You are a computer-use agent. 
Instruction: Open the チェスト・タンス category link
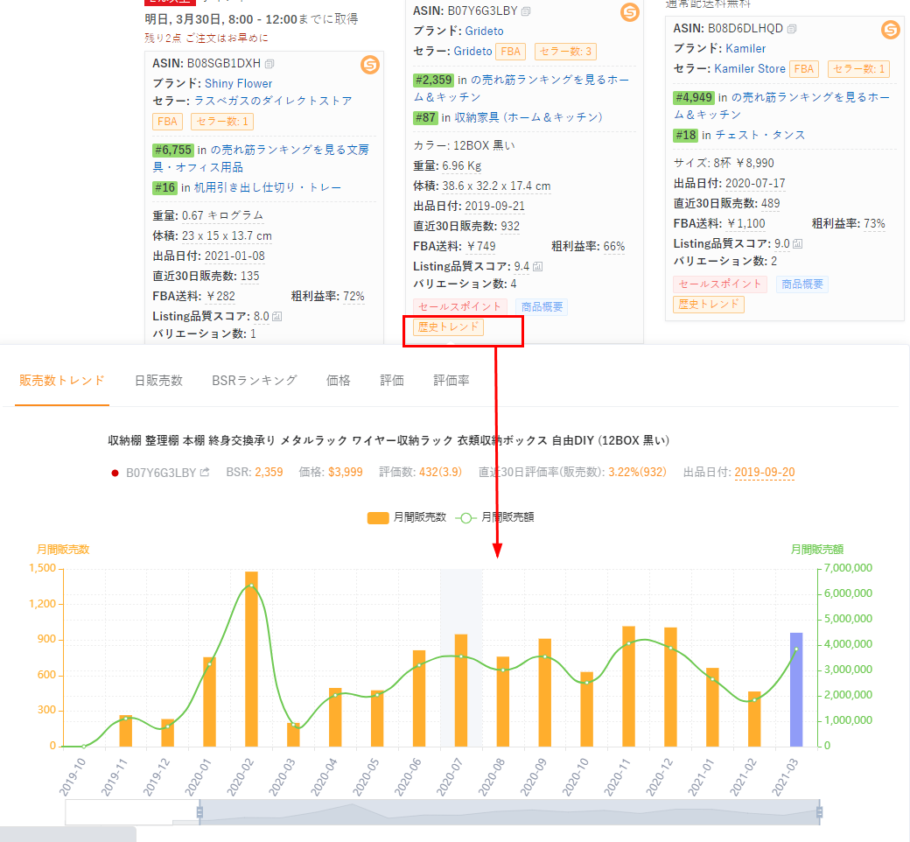[x=760, y=136]
